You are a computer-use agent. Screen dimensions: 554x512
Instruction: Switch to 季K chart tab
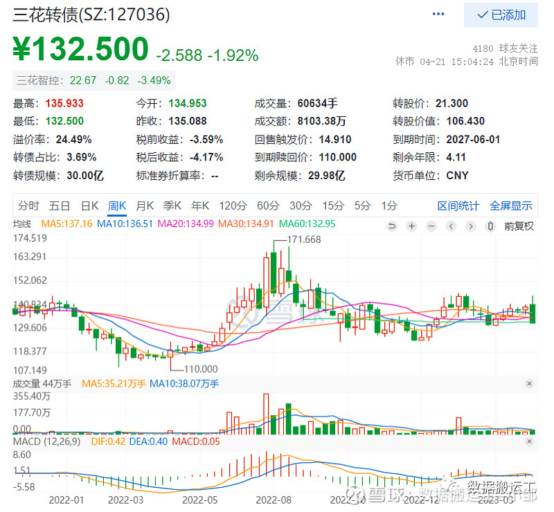point(172,205)
